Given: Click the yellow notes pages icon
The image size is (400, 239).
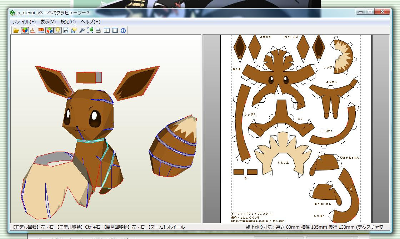Looking at the screenshot, I should click(x=74, y=31).
